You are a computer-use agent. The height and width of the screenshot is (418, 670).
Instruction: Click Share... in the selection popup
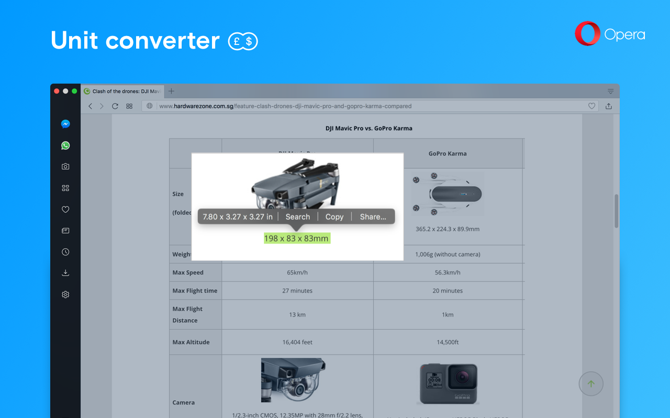click(373, 217)
